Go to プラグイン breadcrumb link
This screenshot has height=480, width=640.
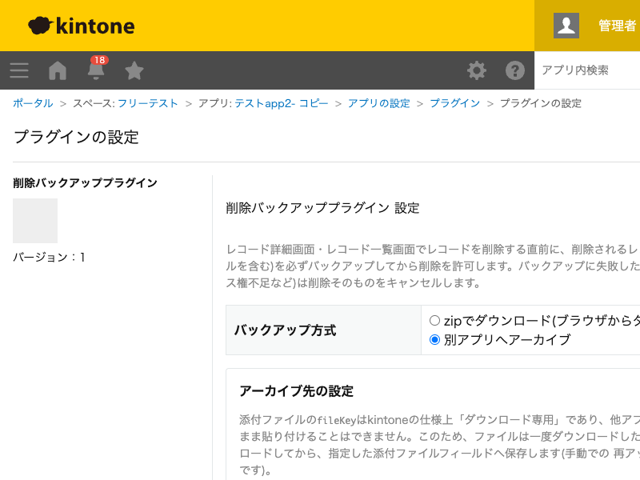pyautogui.click(x=454, y=103)
